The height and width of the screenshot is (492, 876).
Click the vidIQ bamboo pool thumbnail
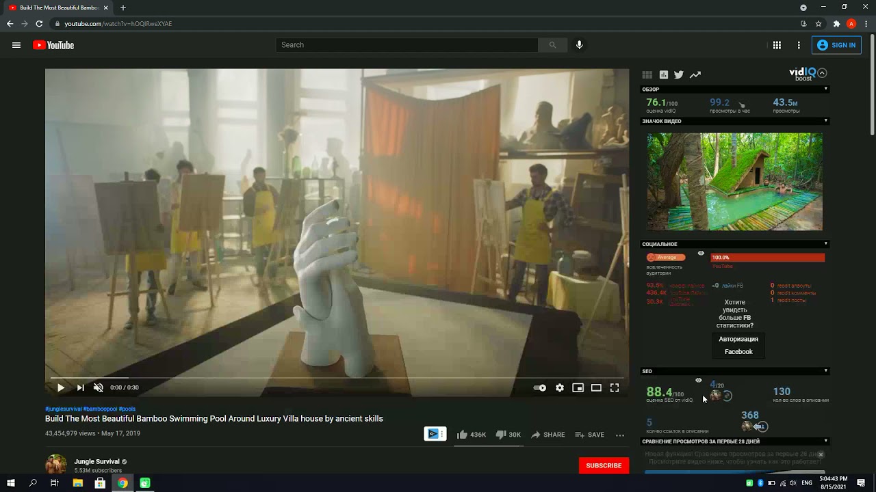tap(735, 182)
